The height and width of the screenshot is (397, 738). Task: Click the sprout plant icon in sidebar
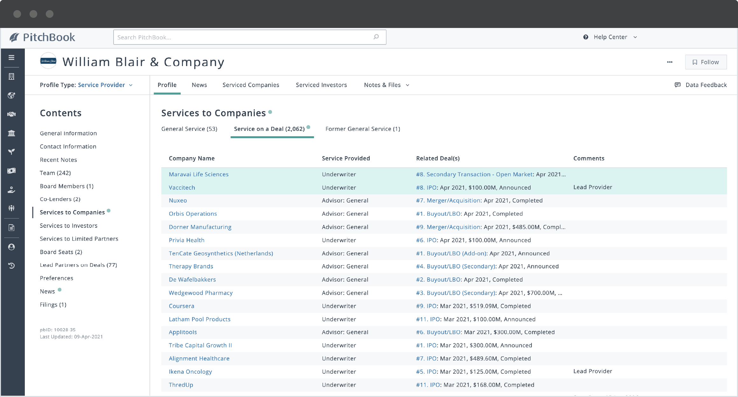(x=11, y=152)
